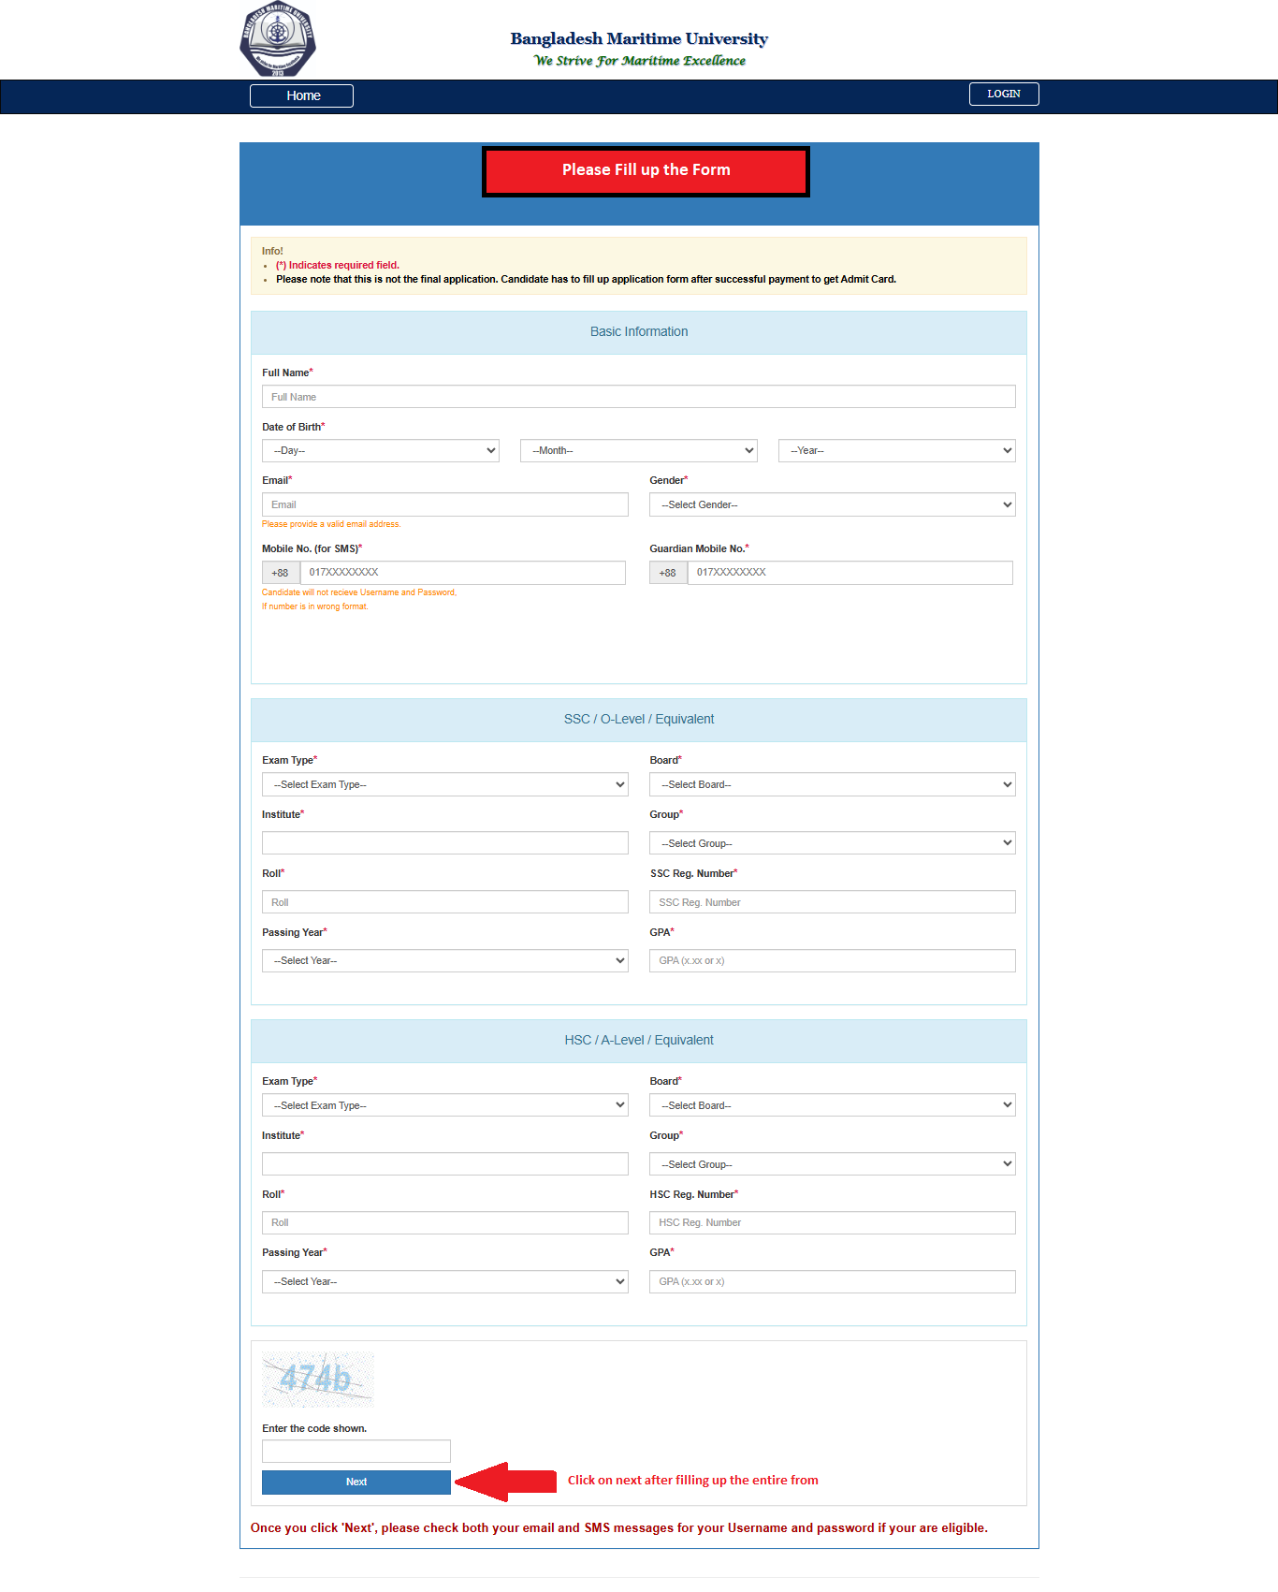Click into the Email text field
This screenshot has width=1278, height=1592.
tap(444, 505)
